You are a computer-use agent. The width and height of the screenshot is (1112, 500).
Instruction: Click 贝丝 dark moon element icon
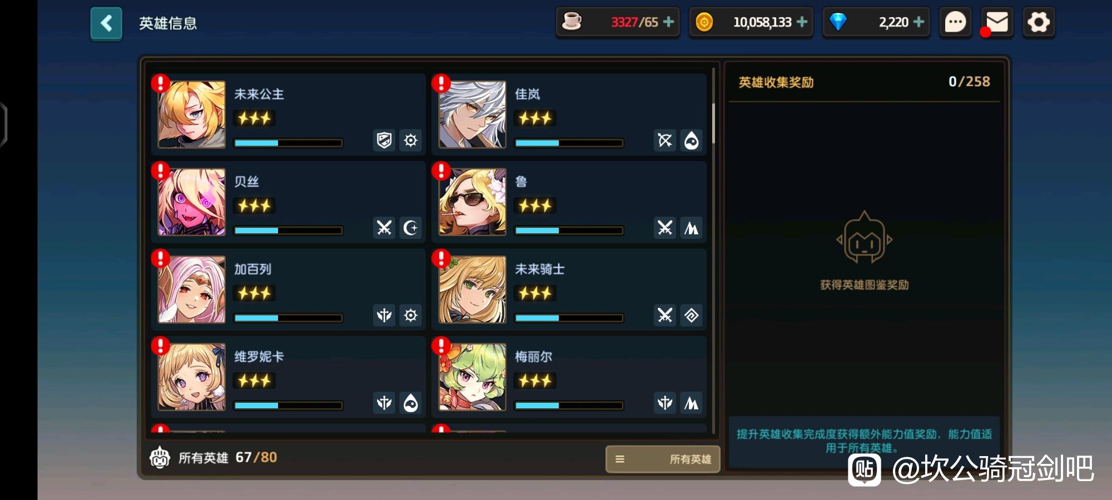pyautogui.click(x=411, y=228)
